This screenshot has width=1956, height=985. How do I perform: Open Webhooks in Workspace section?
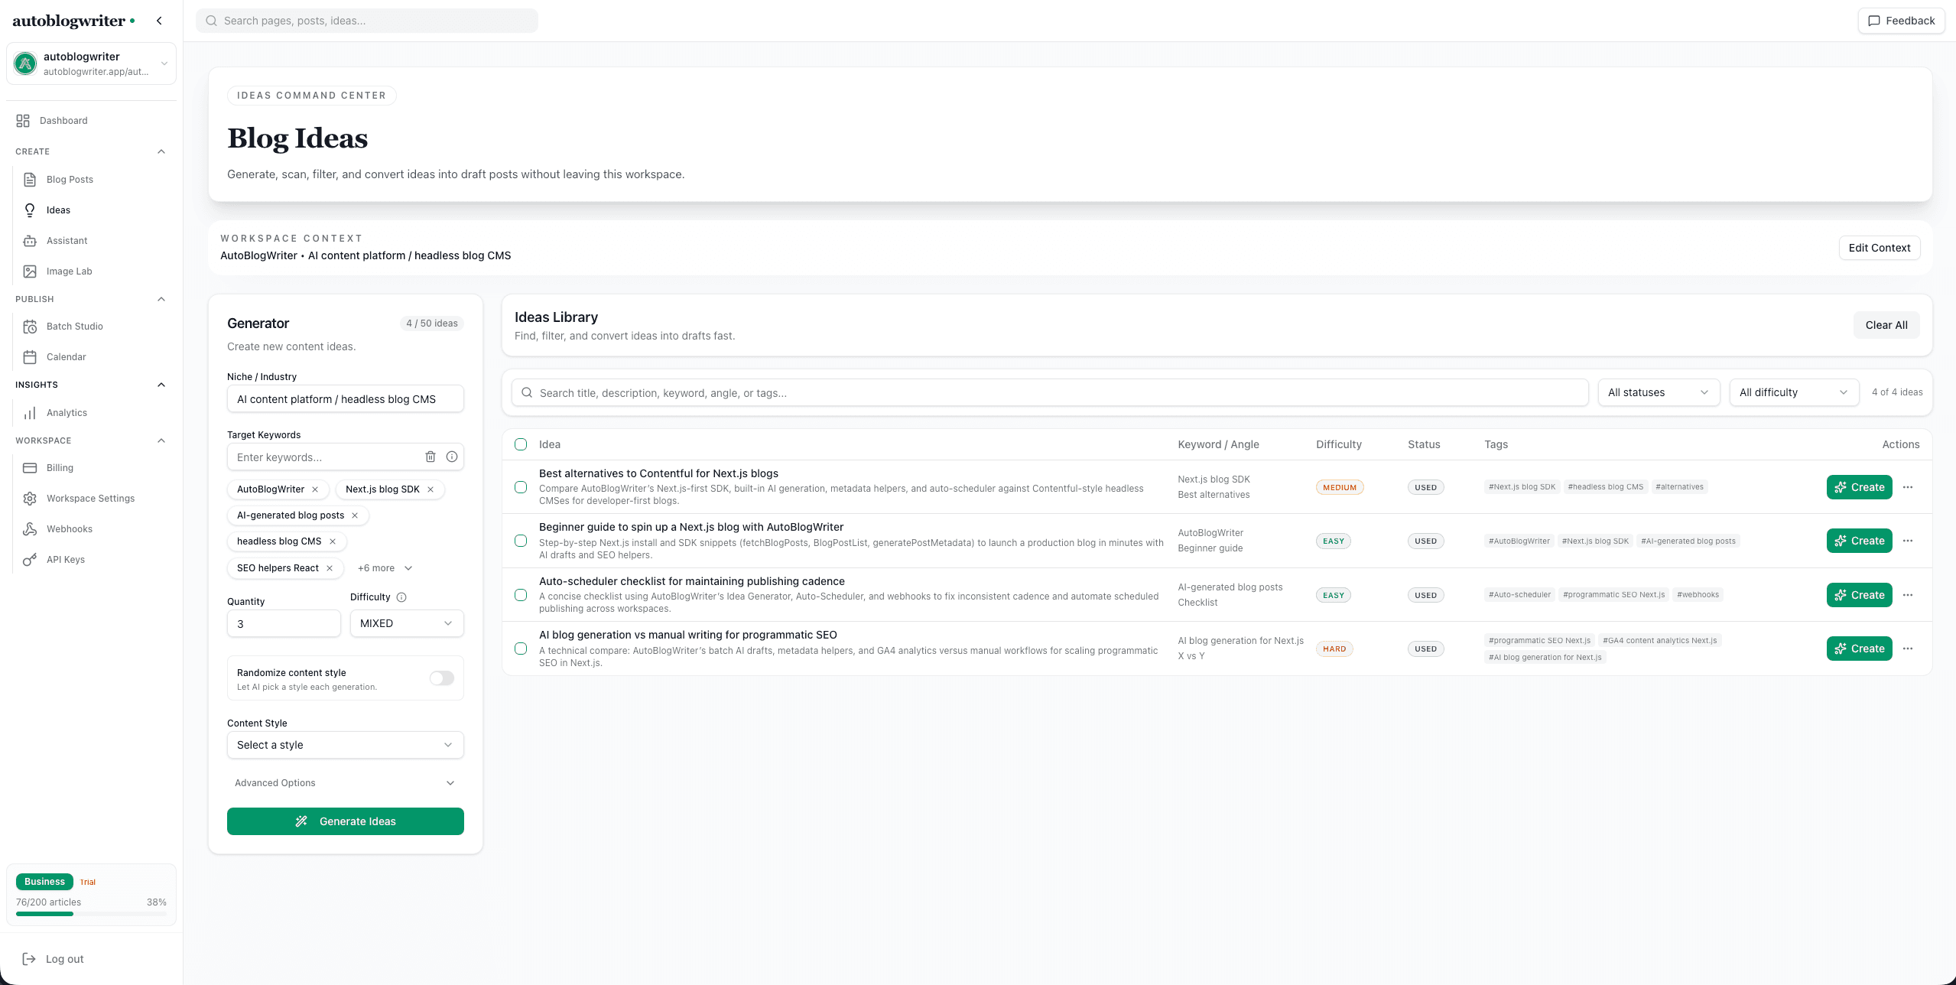70,528
